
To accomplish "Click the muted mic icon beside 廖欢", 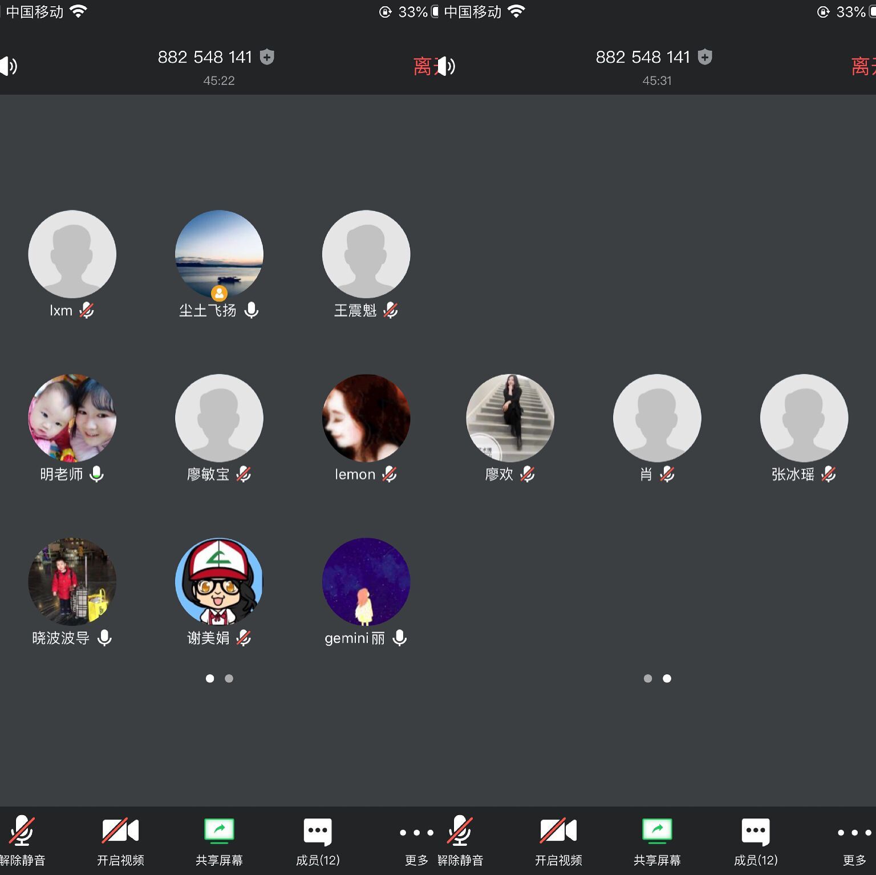I will click(x=528, y=474).
